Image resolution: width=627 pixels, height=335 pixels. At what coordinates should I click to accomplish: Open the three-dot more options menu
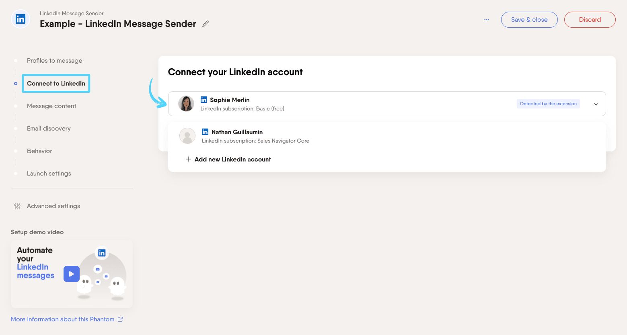pos(487,20)
